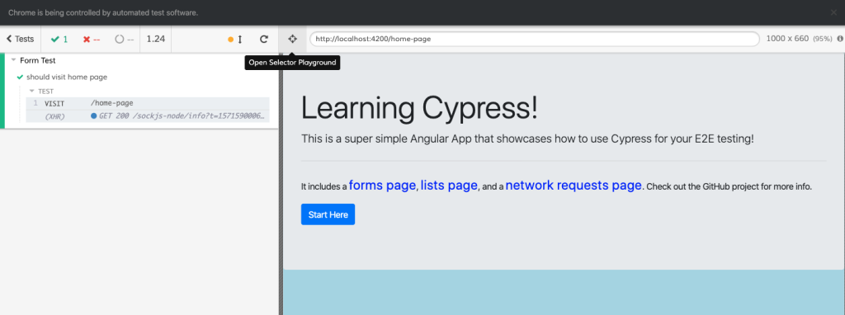Collapse the Form Test suite
845x315 pixels.
pos(13,60)
